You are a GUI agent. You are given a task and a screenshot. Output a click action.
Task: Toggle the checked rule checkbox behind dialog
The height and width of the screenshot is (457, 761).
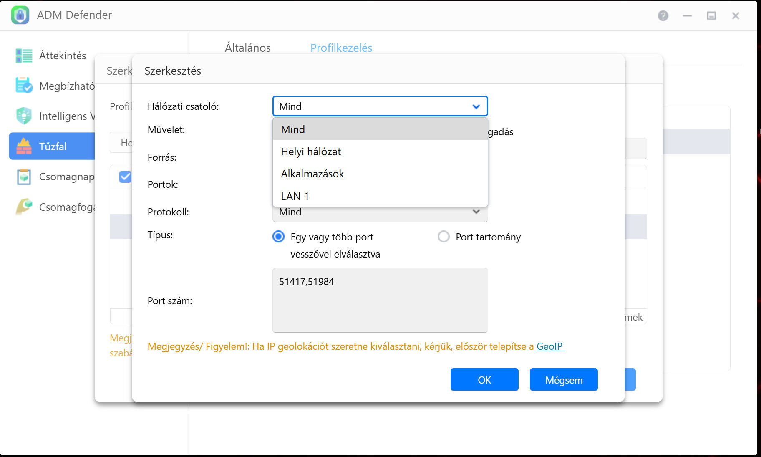click(125, 177)
